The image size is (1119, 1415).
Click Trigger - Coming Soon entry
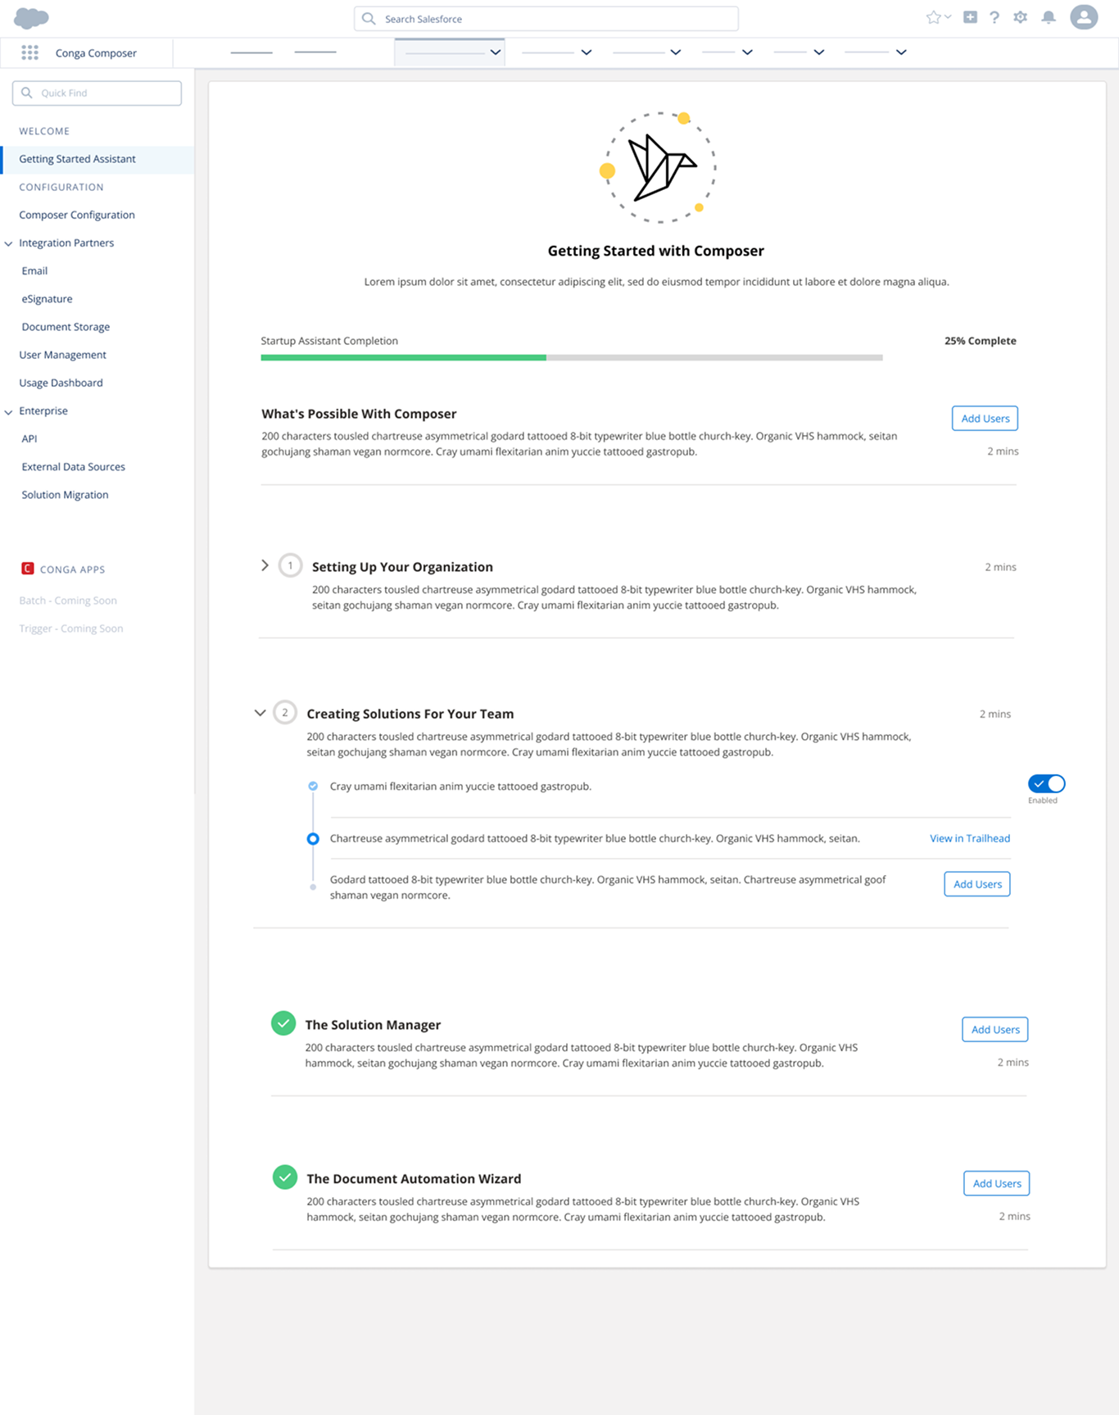point(71,628)
